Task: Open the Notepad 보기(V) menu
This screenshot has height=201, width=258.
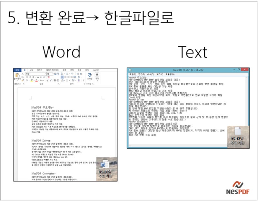Action: pyautogui.click(x=160, y=74)
